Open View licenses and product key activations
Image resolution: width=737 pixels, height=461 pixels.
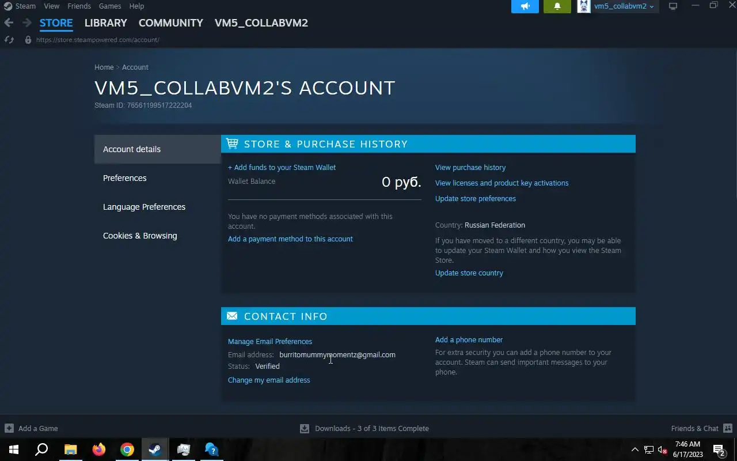pyautogui.click(x=502, y=183)
